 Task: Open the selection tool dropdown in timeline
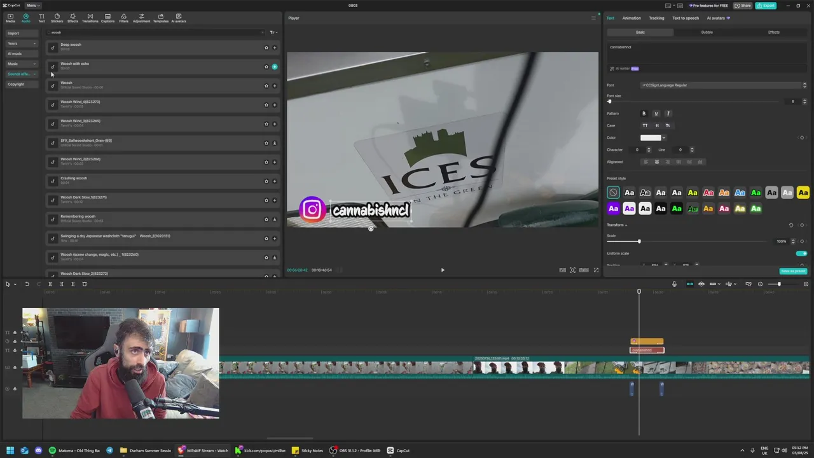click(x=15, y=284)
